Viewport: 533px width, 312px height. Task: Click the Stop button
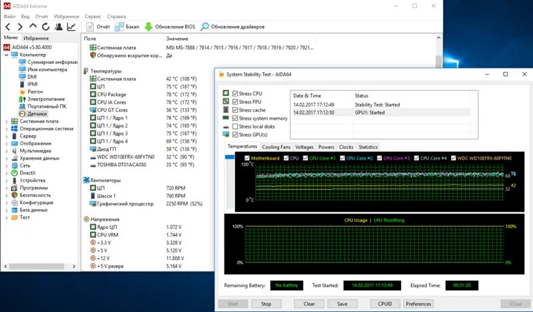point(266,304)
